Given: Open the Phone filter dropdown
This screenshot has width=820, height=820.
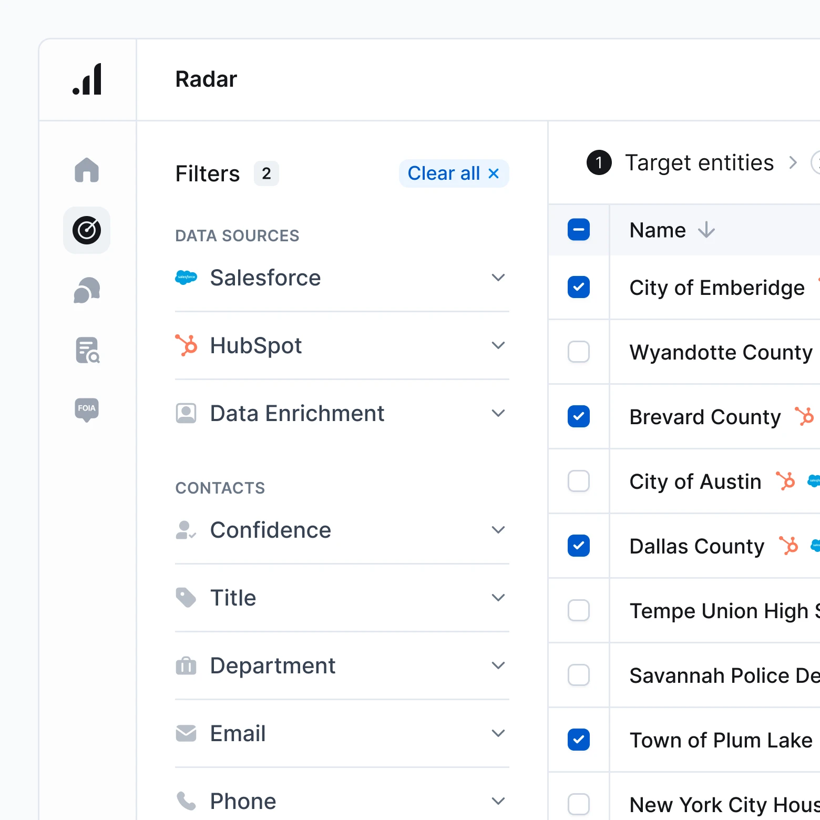Looking at the screenshot, I should click(x=498, y=801).
